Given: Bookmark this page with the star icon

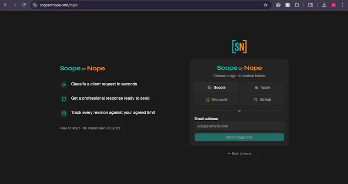Looking at the screenshot, I should [266, 5].
